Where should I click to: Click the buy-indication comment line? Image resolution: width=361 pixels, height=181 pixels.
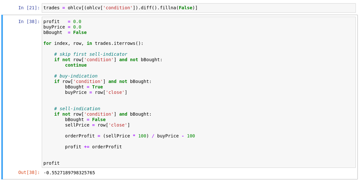tap(76, 76)
